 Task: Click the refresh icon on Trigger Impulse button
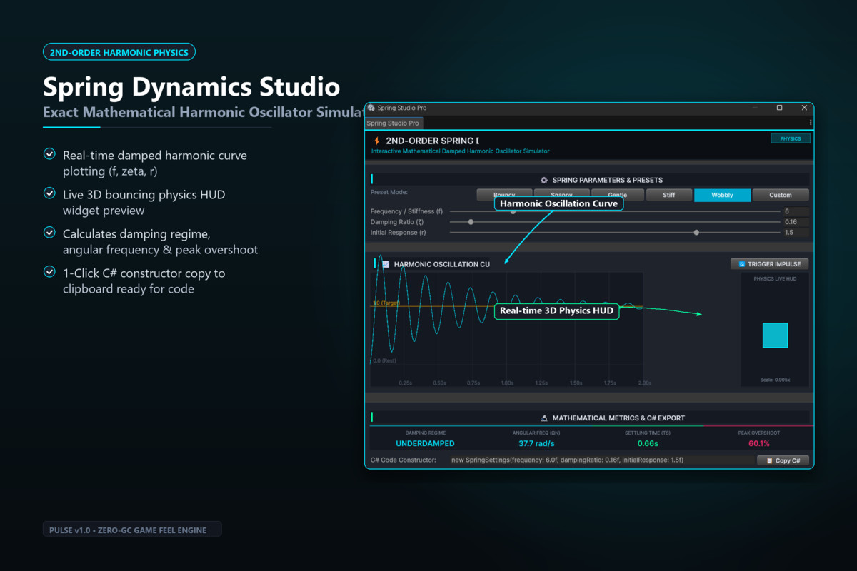click(x=741, y=264)
